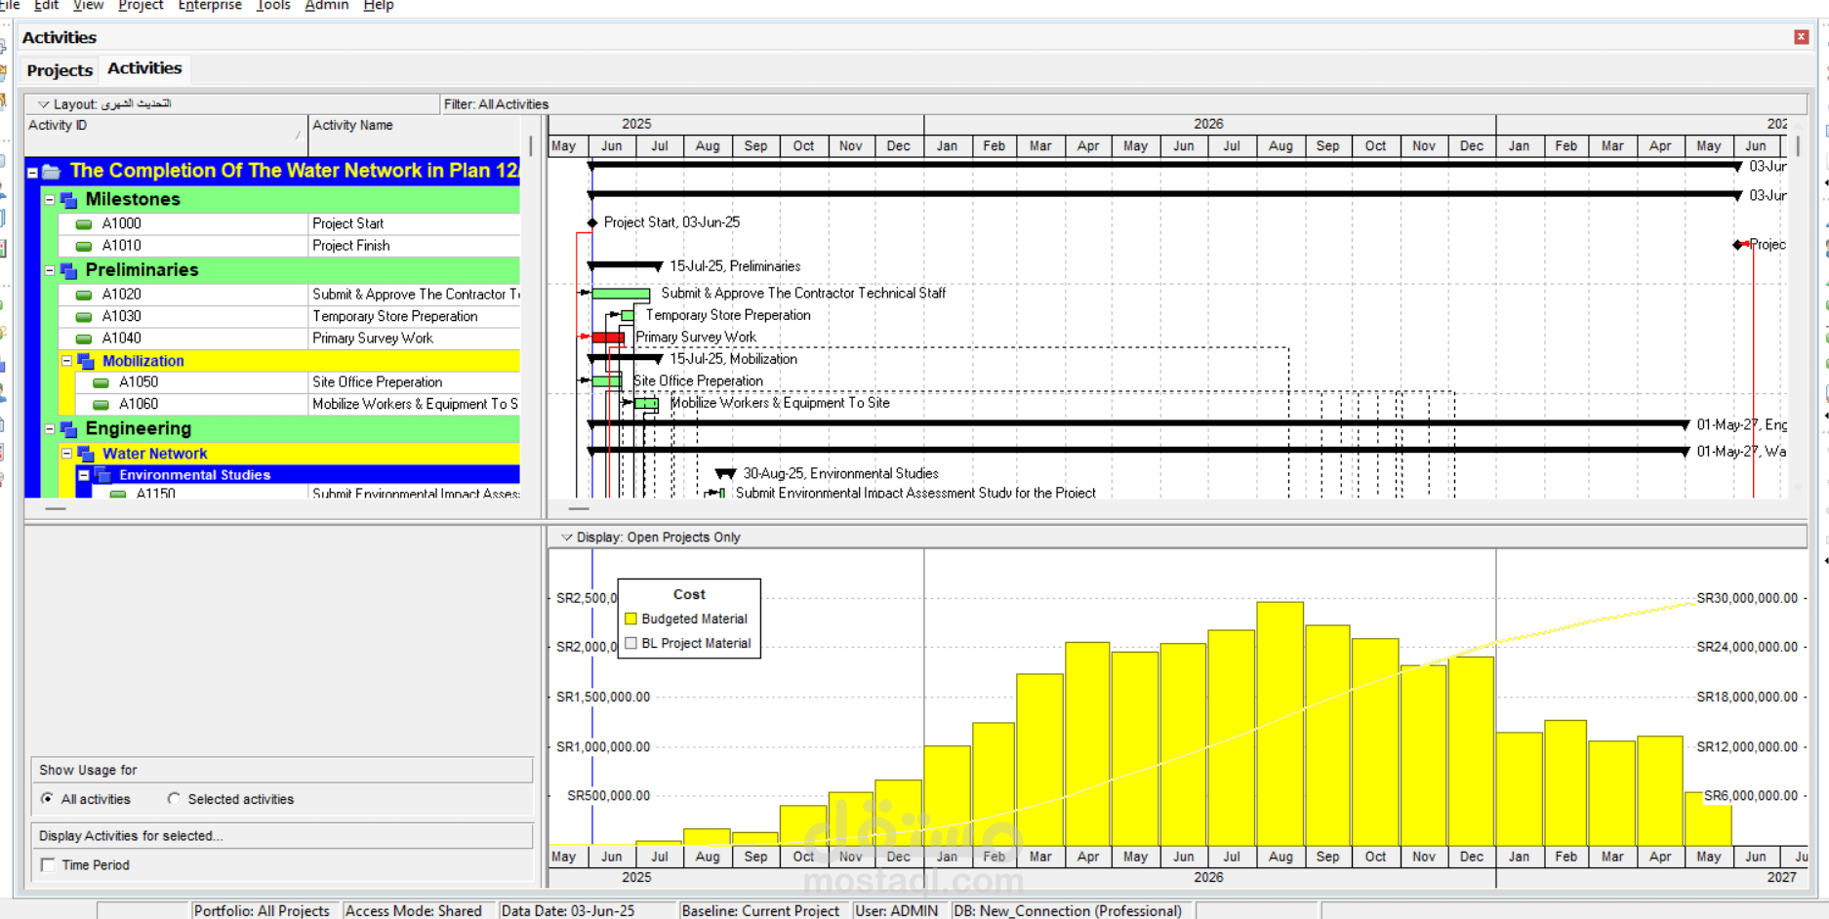Collapse the Preliminaries group
Screen dimensions: 1829x919
50,270
